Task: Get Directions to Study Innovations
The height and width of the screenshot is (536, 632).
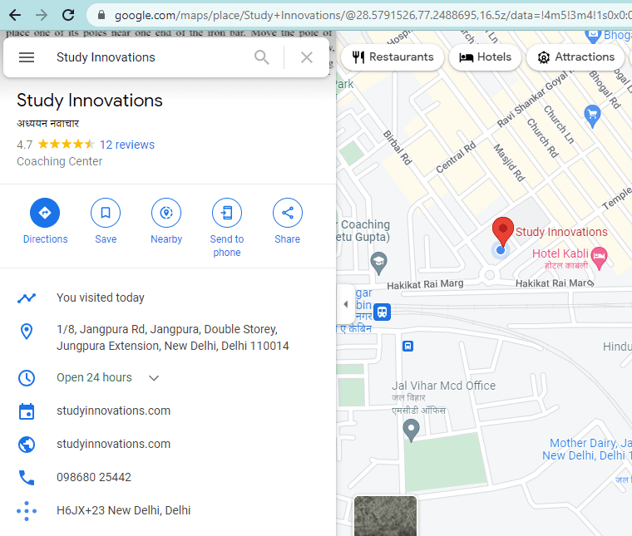Action: [45, 221]
